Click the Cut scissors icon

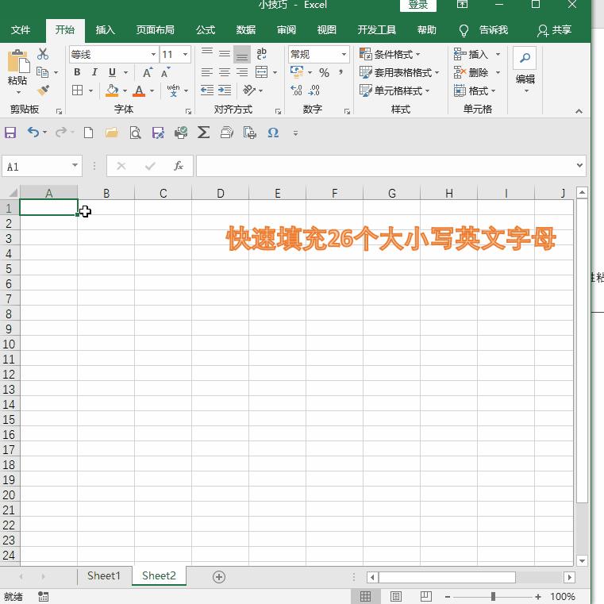43,54
